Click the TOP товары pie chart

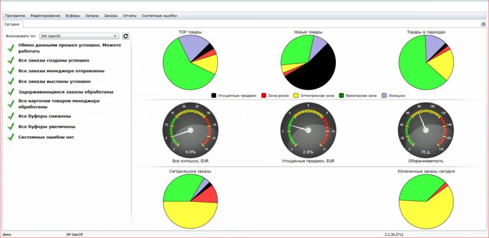pyautogui.click(x=190, y=62)
